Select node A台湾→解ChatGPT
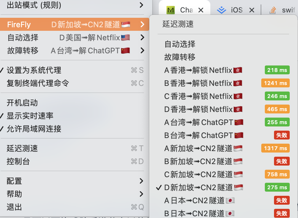298x218 pixels. (x=223, y=122)
